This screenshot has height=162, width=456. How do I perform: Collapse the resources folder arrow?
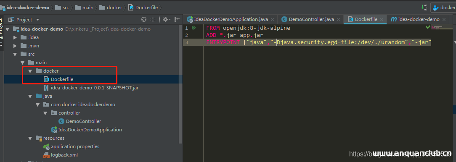tap(30, 138)
